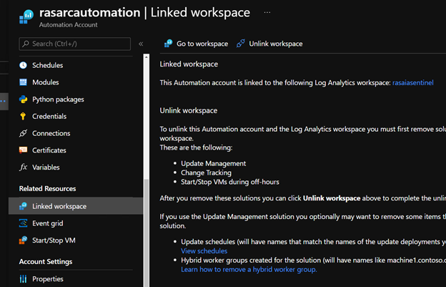Click the sidebar scrollbar up arrow
Viewport: 446px width, 287px height.
[147, 57]
